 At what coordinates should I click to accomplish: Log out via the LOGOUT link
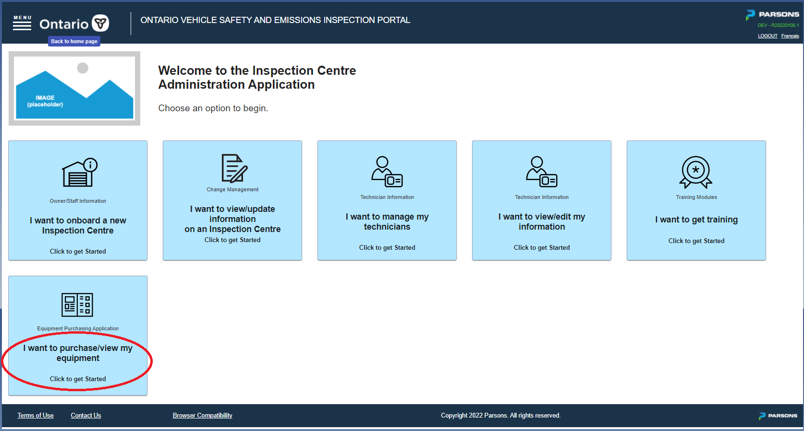click(x=767, y=36)
